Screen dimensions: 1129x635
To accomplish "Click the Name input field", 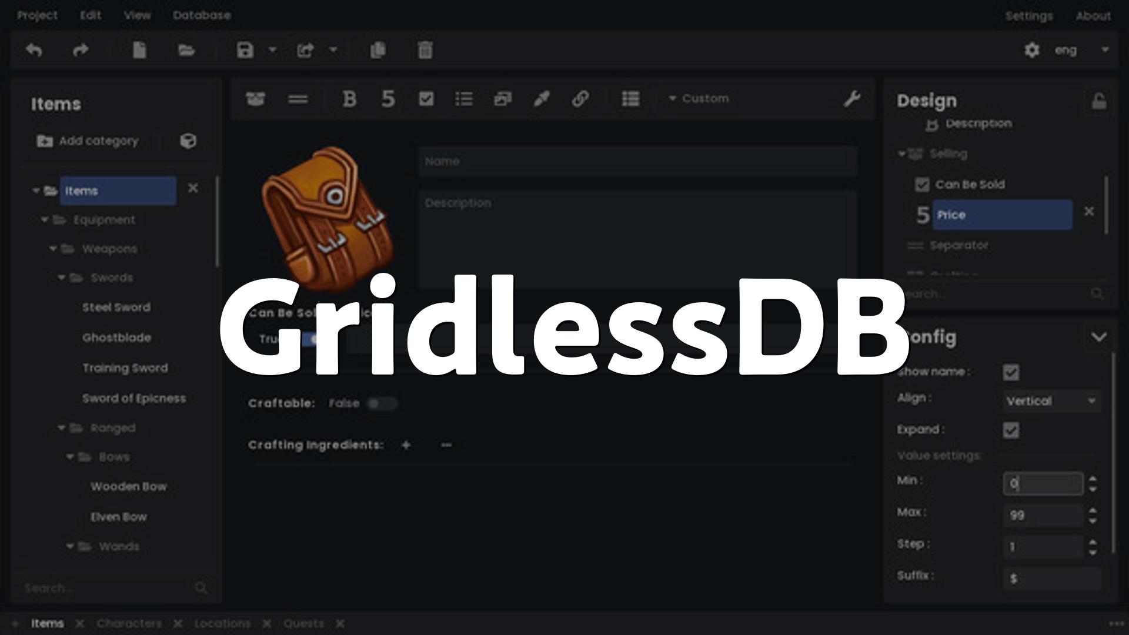I will point(638,161).
